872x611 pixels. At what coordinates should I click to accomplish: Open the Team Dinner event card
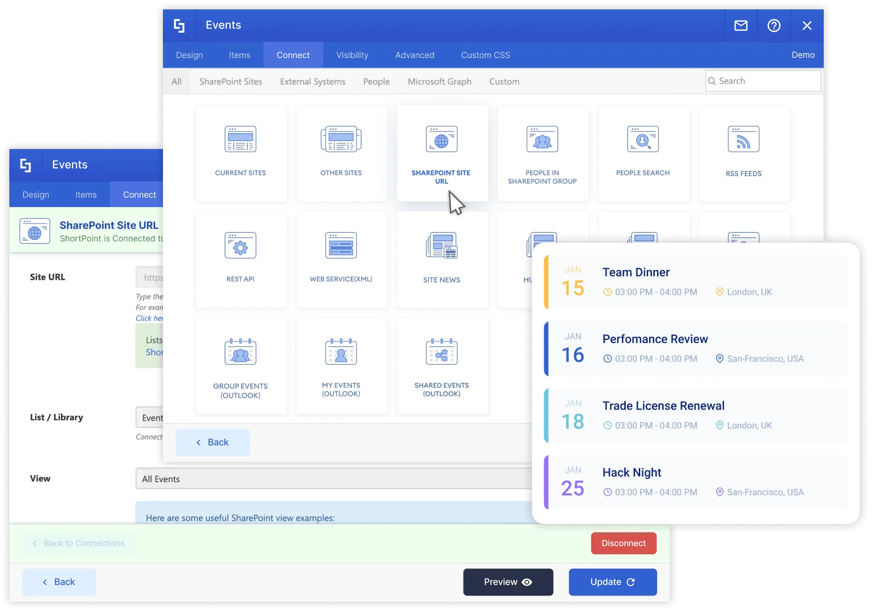coord(696,282)
